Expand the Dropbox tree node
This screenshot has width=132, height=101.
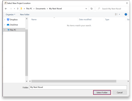click(x=5, y=19)
